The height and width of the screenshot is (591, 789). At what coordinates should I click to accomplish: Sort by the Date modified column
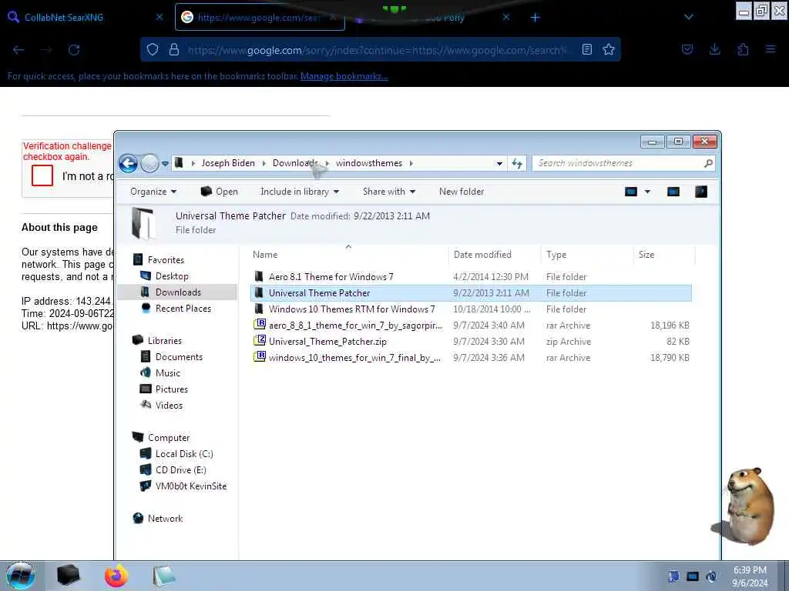coord(494,255)
